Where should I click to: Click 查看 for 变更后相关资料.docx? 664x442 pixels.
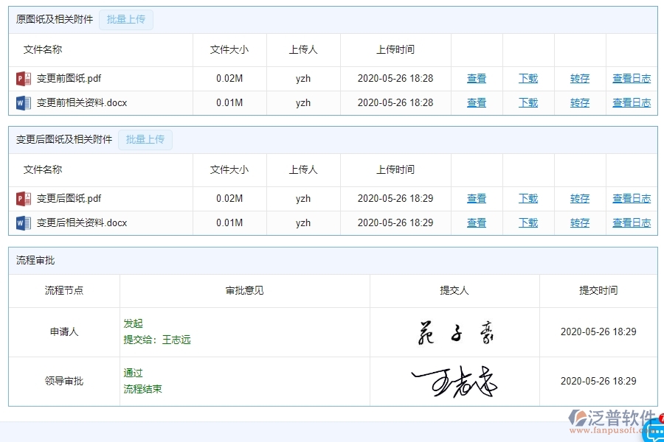pyautogui.click(x=476, y=222)
